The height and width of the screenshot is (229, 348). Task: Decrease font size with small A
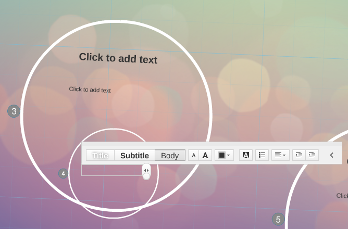193,155
